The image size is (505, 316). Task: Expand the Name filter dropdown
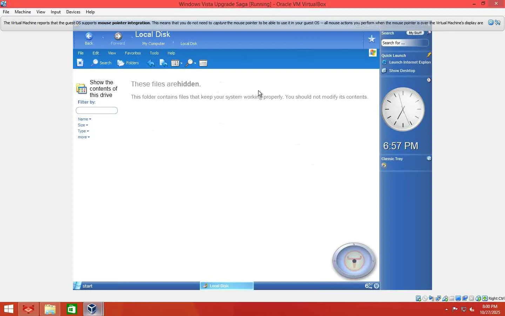click(x=85, y=119)
